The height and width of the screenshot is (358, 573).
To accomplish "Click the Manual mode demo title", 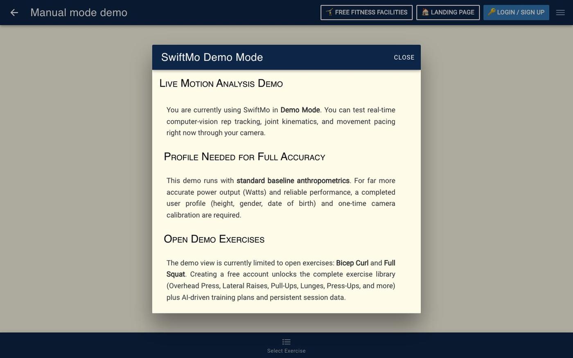I will (x=79, y=13).
